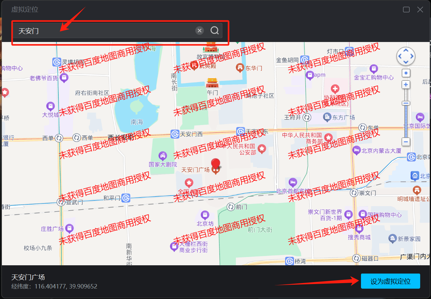This screenshot has height=299, width=431.
Task: Click the 大栅栏西街 shopping marker
Action: pos(174,247)
